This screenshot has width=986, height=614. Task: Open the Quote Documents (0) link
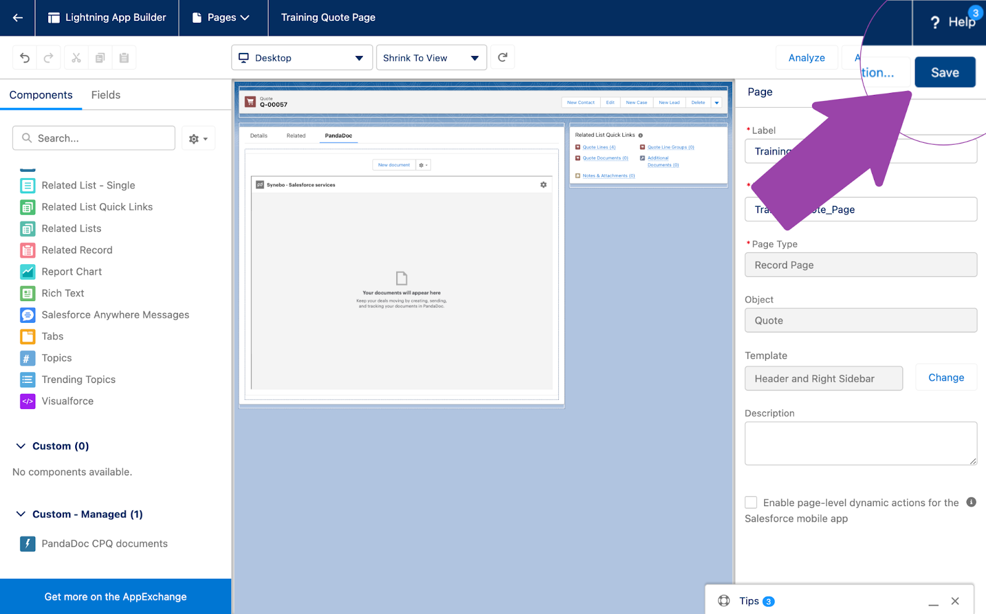coord(606,158)
